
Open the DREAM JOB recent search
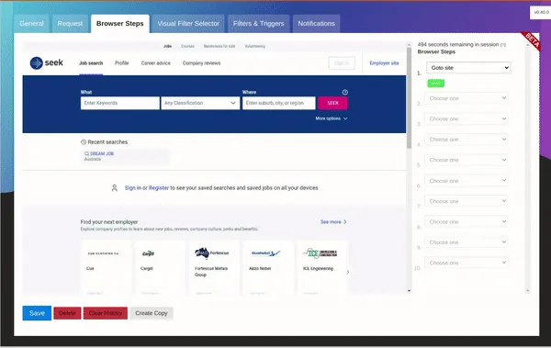(x=125, y=156)
